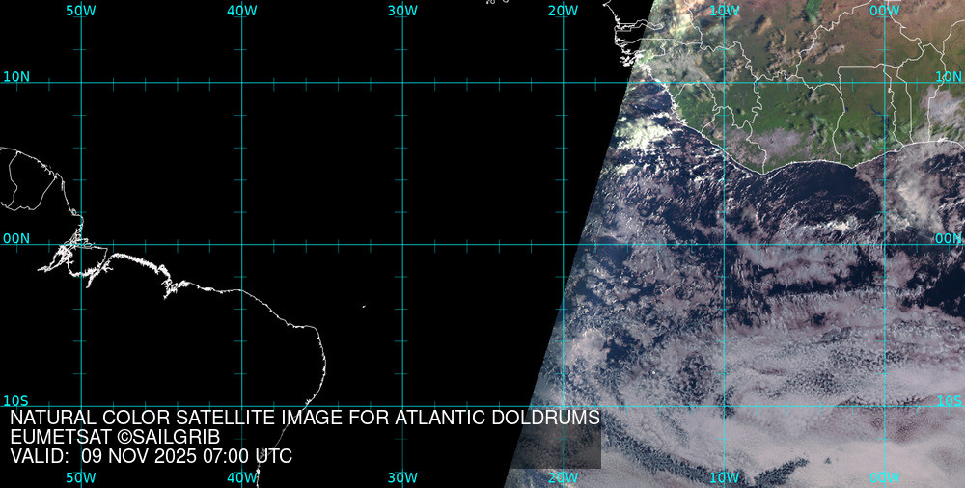Click the 30W longitude label at the bottom
965x488 pixels.
402,477
